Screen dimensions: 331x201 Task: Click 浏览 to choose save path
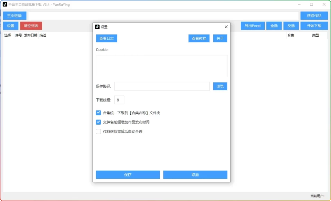(x=220, y=86)
